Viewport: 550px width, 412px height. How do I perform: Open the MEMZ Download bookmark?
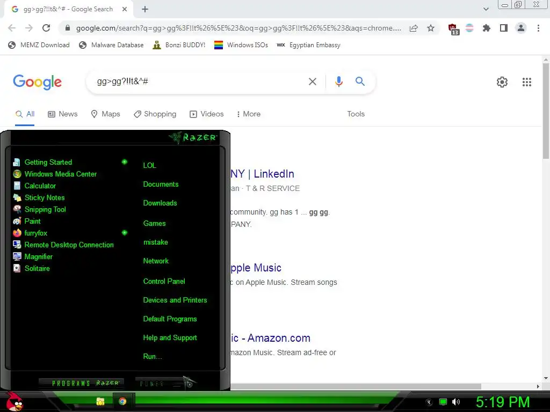click(x=39, y=45)
